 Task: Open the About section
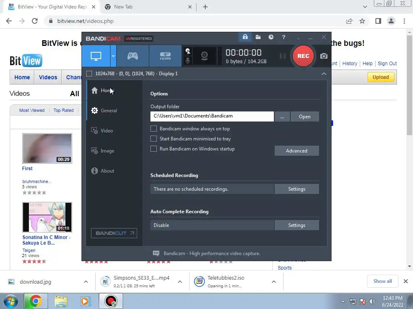tap(114, 171)
